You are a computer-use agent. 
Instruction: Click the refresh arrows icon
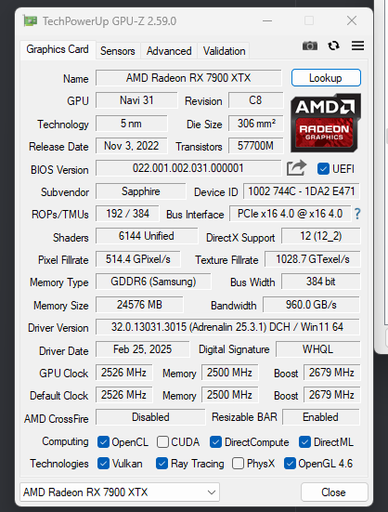[333, 46]
